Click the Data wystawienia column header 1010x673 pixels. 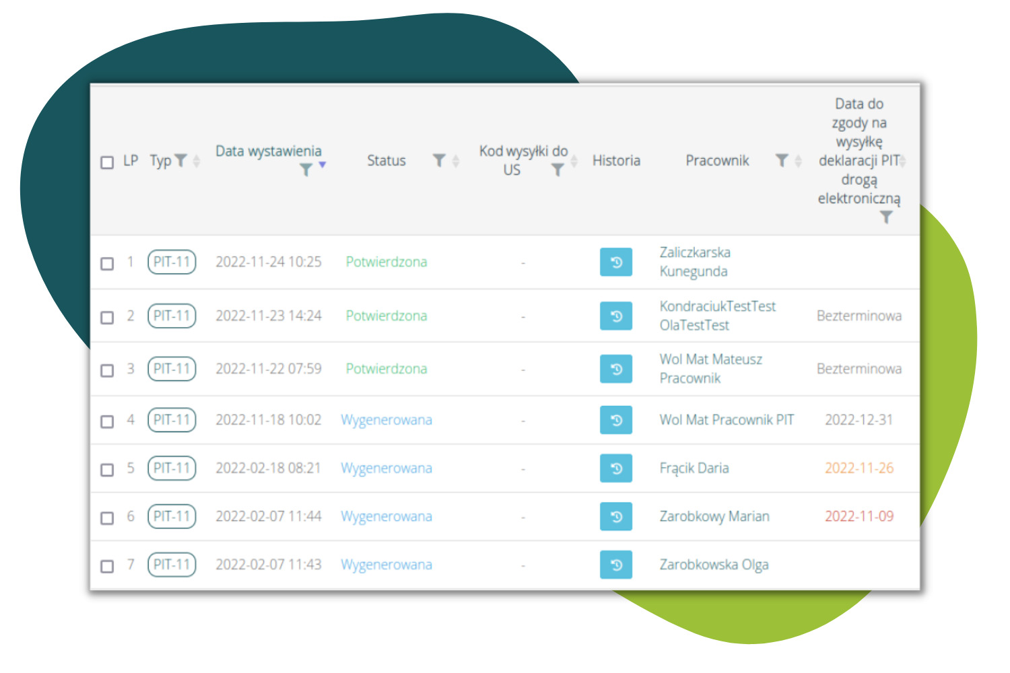coord(268,151)
